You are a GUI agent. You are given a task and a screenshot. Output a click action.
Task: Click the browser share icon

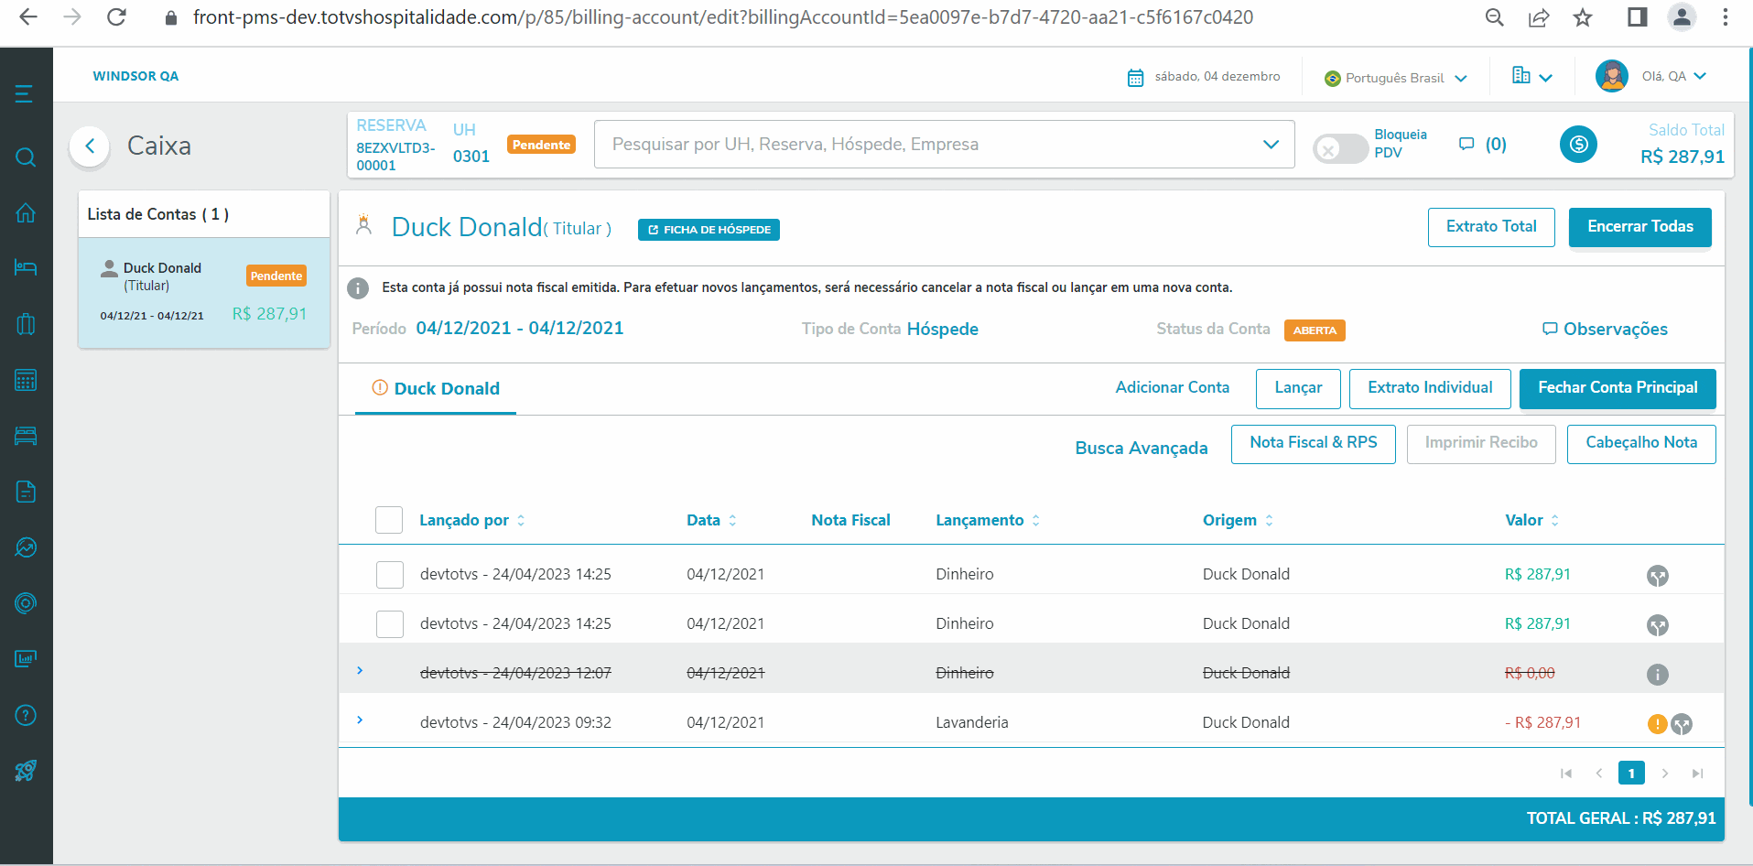(x=1539, y=17)
